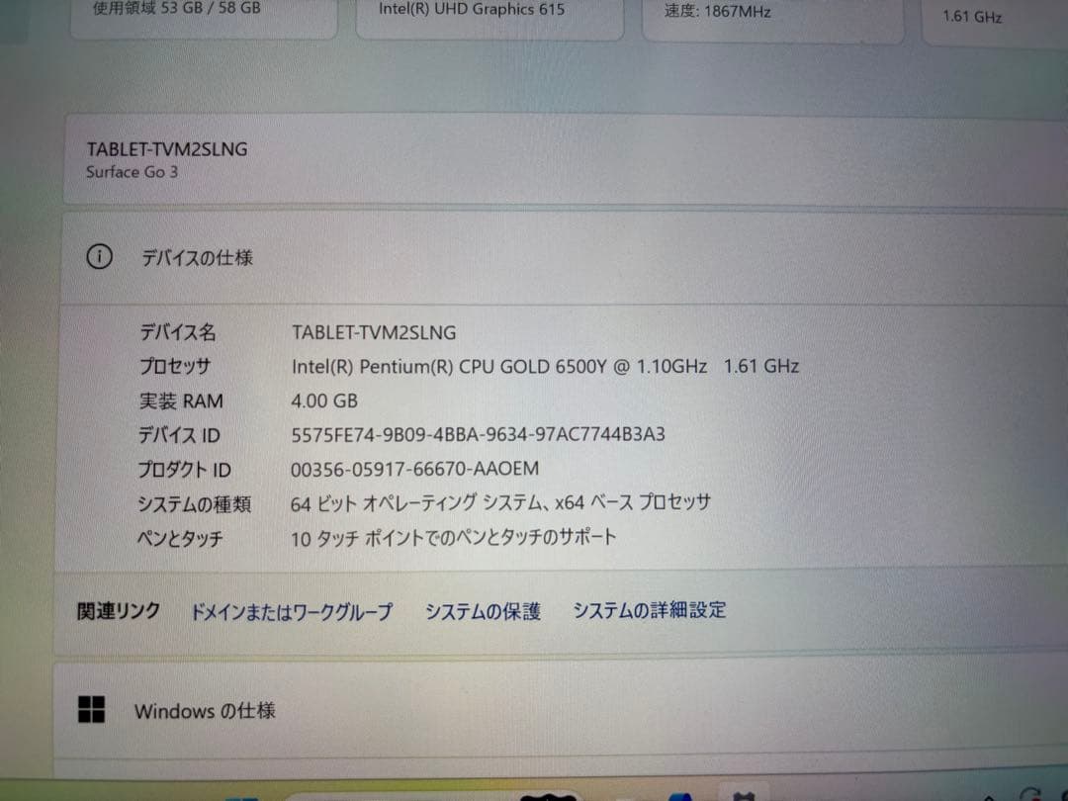The width and height of the screenshot is (1068, 801).
Task: Open システムの保護 link
Action: click(x=483, y=611)
